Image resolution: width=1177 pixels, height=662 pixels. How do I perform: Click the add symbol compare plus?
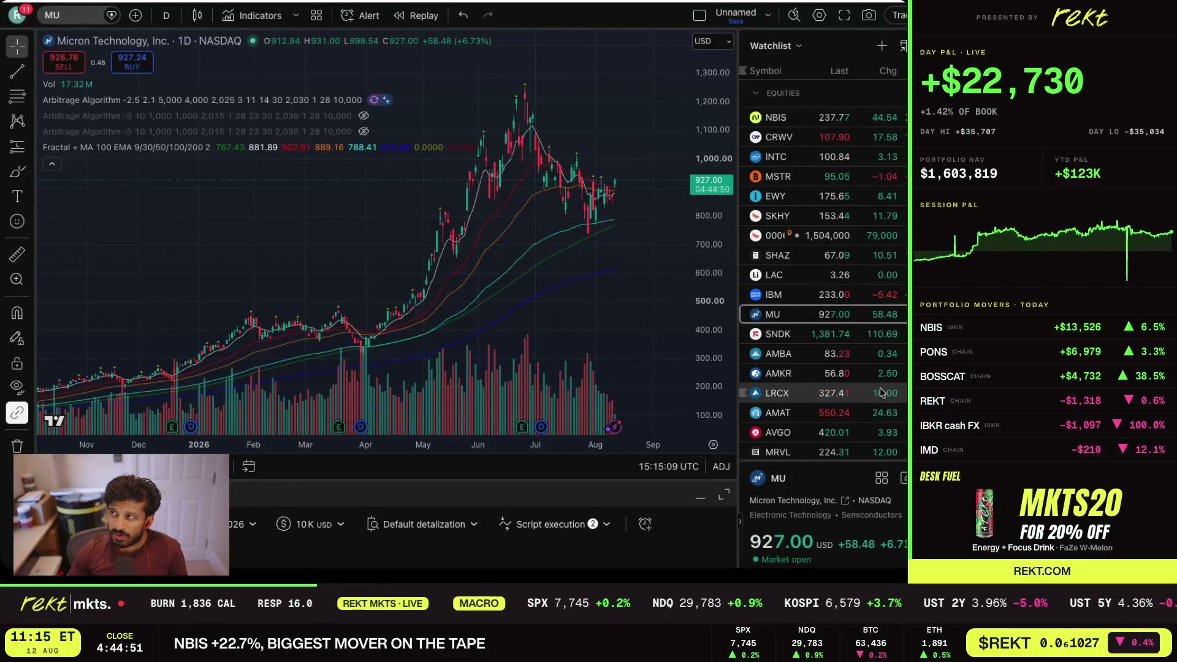point(135,15)
